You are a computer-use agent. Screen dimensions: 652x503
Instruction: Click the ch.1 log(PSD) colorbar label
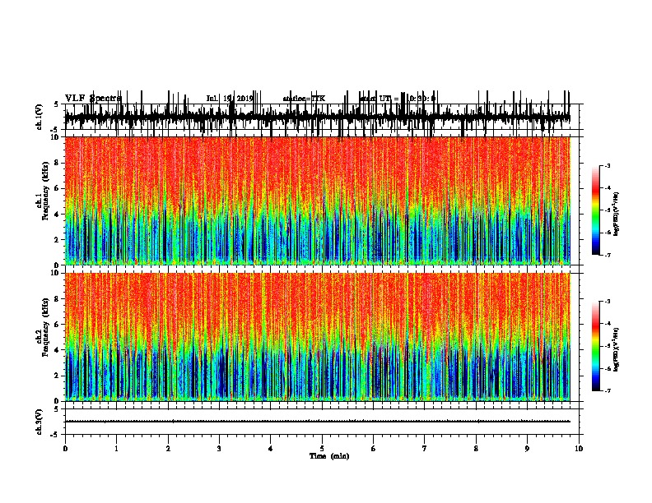(616, 214)
